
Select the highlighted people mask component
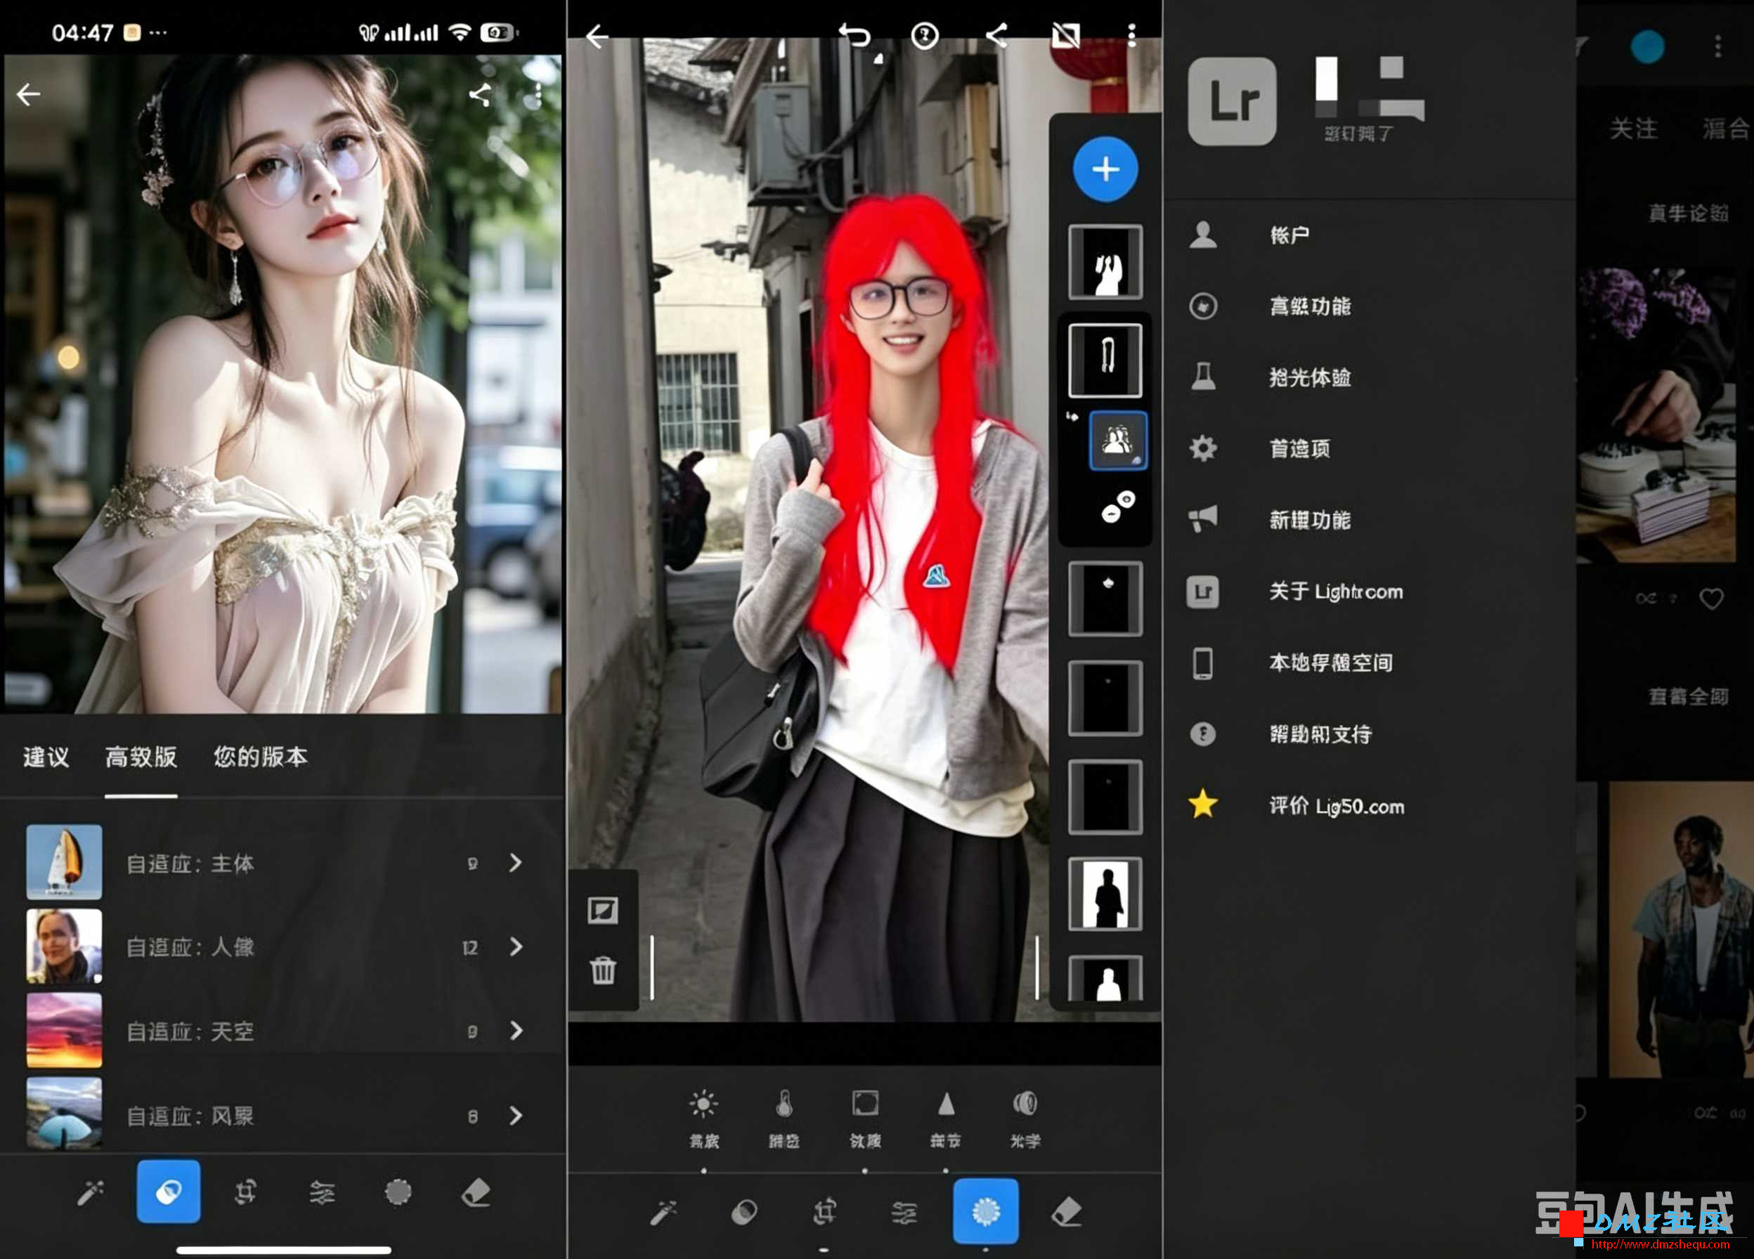click(1118, 441)
